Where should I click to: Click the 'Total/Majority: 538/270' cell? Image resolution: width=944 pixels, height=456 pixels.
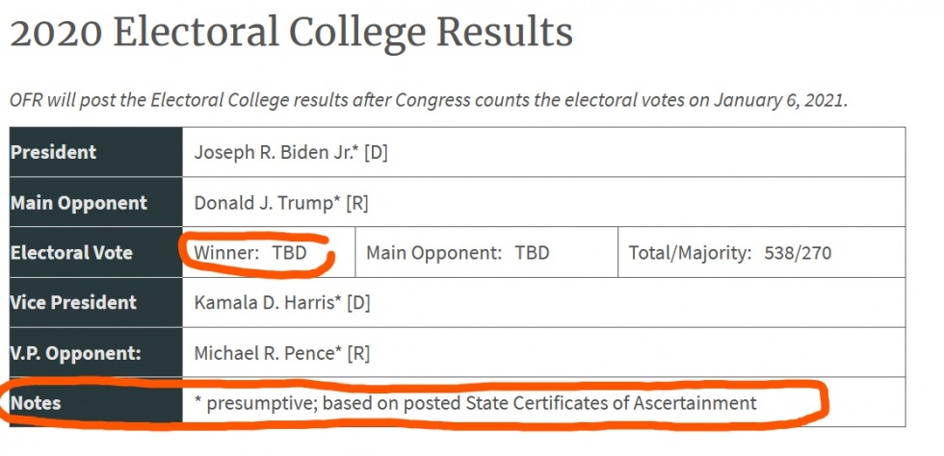pyautogui.click(x=729, y=253)
